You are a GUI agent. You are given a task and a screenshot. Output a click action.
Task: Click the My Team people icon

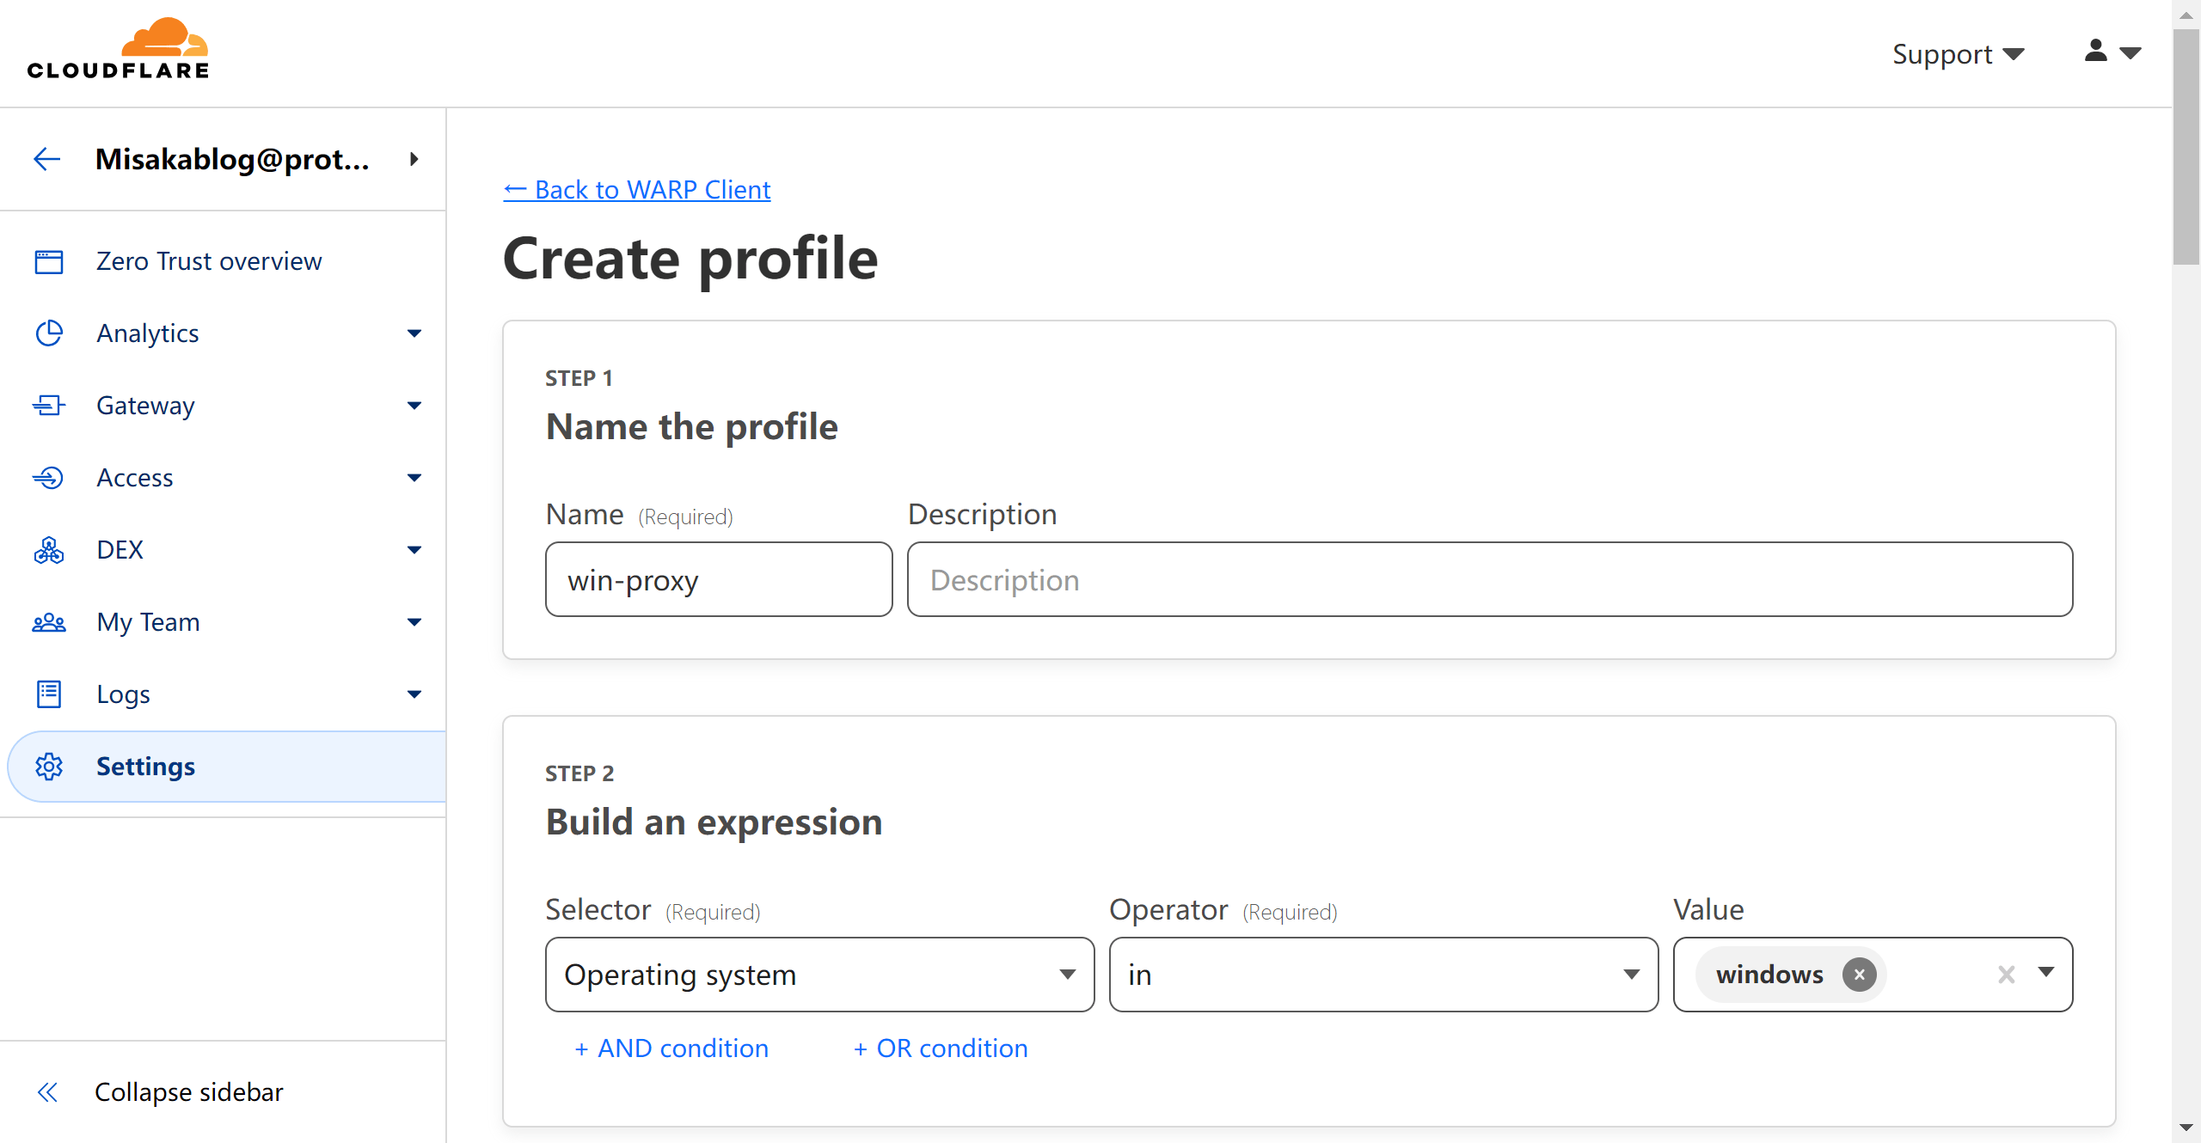49,622
